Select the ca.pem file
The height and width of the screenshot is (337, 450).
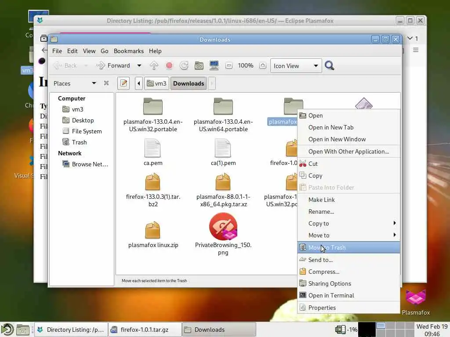point(153,152)
